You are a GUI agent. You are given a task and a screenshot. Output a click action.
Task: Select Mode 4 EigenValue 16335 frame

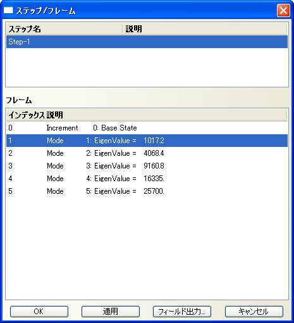tap(147, 179)
